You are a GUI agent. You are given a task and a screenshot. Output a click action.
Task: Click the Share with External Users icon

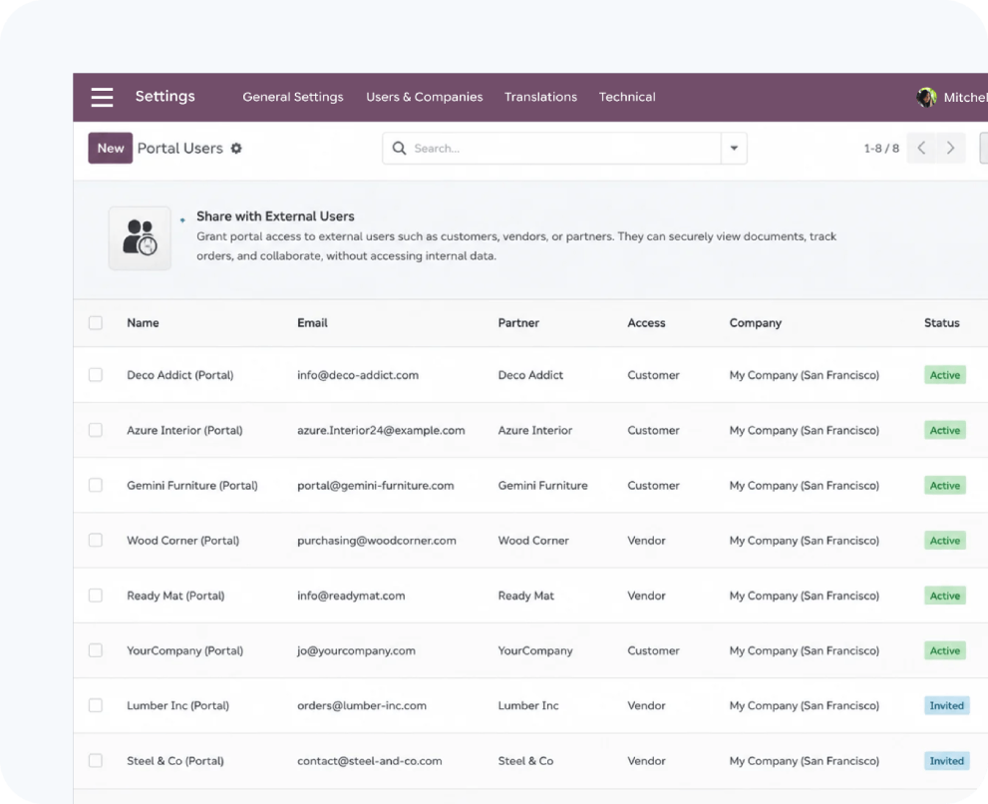click(x=140, y=237)
